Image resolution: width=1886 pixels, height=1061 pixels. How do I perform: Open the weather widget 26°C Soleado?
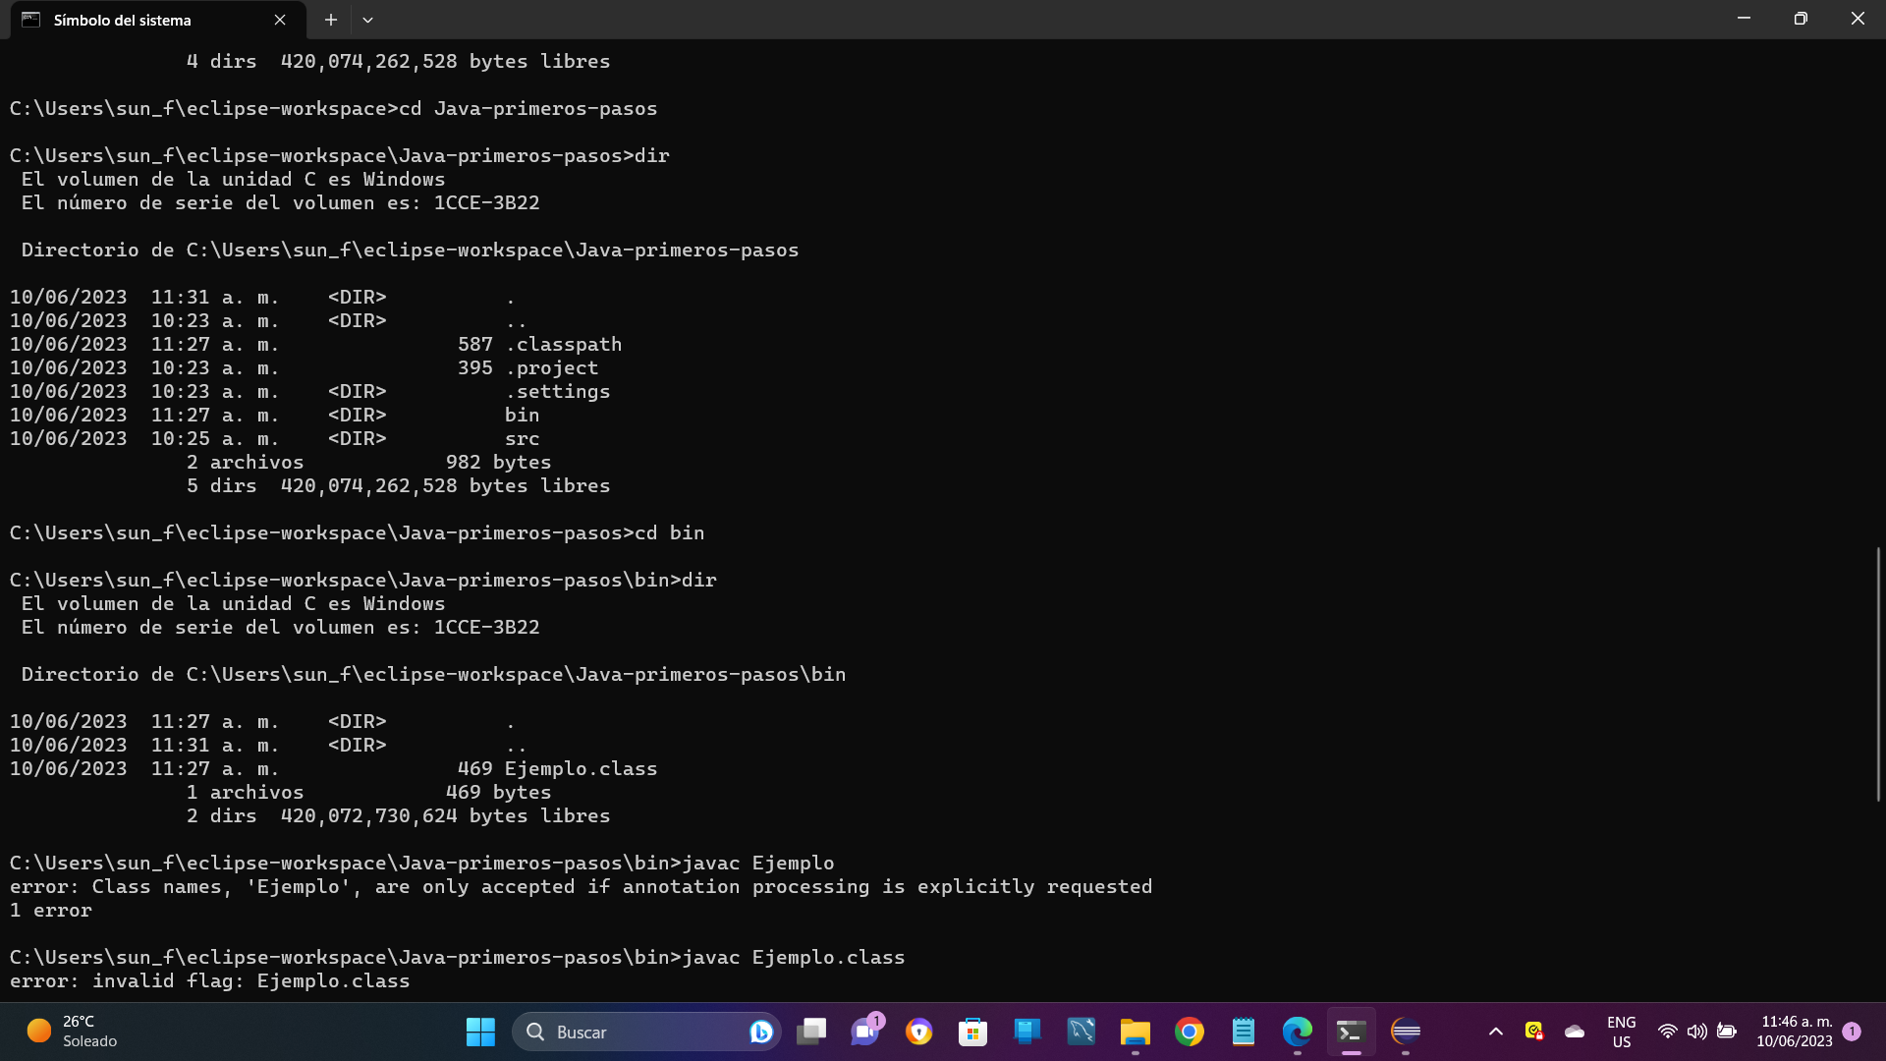[x=72, y=1032]
